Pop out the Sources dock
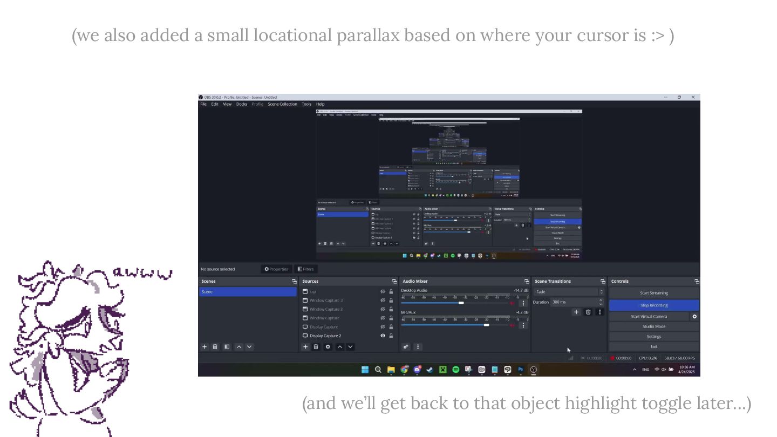Image resolution: width=777 pixels, height=437 pixels. tap(394, 282)
